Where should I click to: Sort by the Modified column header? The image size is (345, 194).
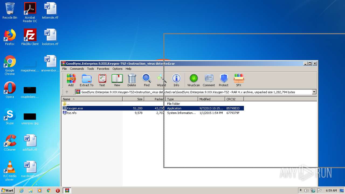[211, 99]
